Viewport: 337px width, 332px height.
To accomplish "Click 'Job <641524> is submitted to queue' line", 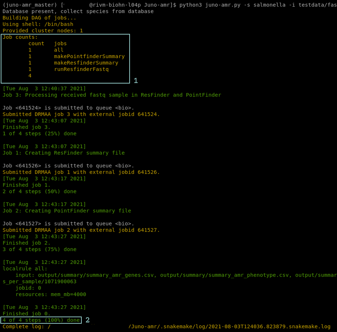I will 68,108.
